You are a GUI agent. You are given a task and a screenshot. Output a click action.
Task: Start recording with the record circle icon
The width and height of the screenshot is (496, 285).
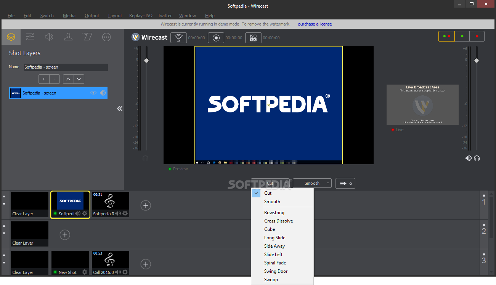(x=216, y=38)
